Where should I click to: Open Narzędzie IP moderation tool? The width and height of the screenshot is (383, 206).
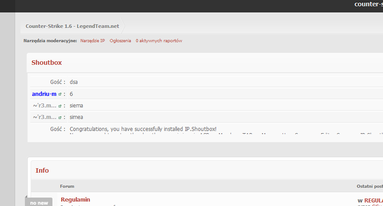(92, 41)
